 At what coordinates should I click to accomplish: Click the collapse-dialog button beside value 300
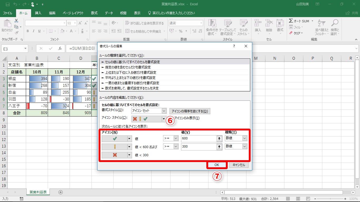pos(219,147)
